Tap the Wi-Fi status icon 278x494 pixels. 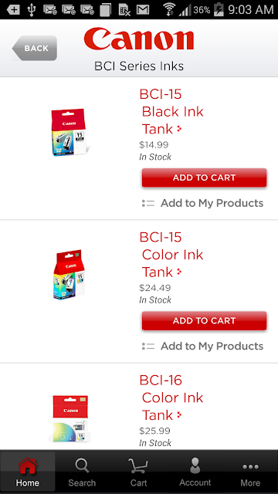pyautogui.click(x=169, y=9)
